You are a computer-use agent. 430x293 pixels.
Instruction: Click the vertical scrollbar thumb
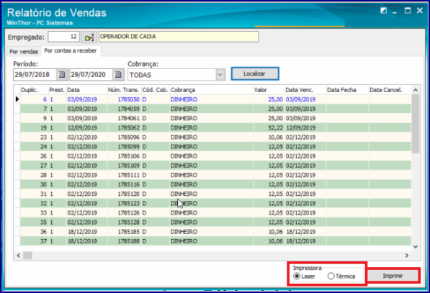point(416,124)
